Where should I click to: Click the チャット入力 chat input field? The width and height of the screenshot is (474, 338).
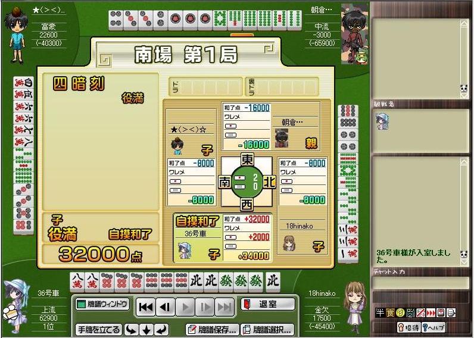[x=420, y=283]
